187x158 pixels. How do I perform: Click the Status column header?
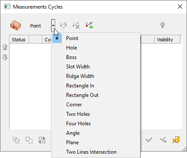pos(19,40)
